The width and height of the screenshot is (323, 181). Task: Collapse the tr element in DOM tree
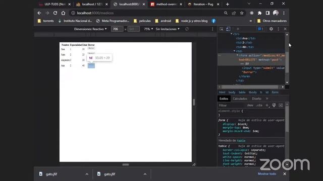click(231, 34)
